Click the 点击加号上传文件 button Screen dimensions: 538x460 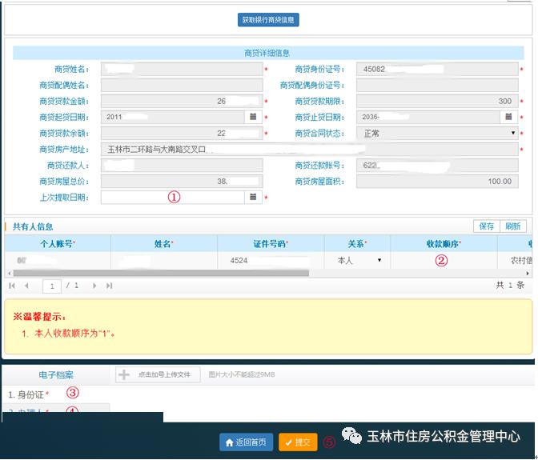click(x=158, y=374)
